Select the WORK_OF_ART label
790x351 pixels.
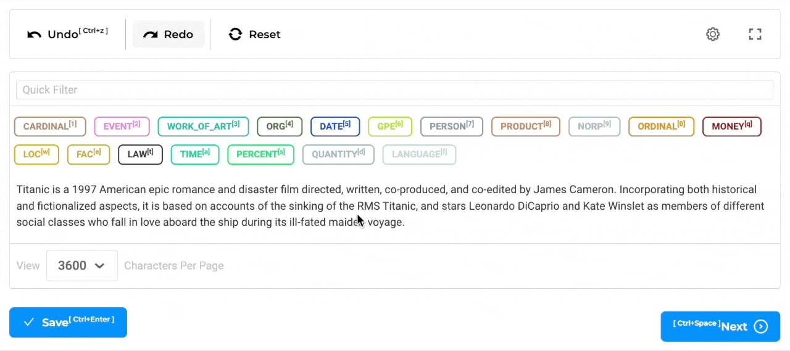(x=203, y=126)
